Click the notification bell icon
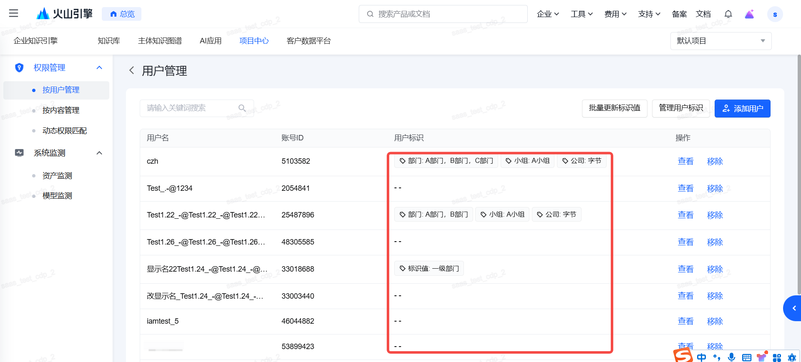 [728, 14]
